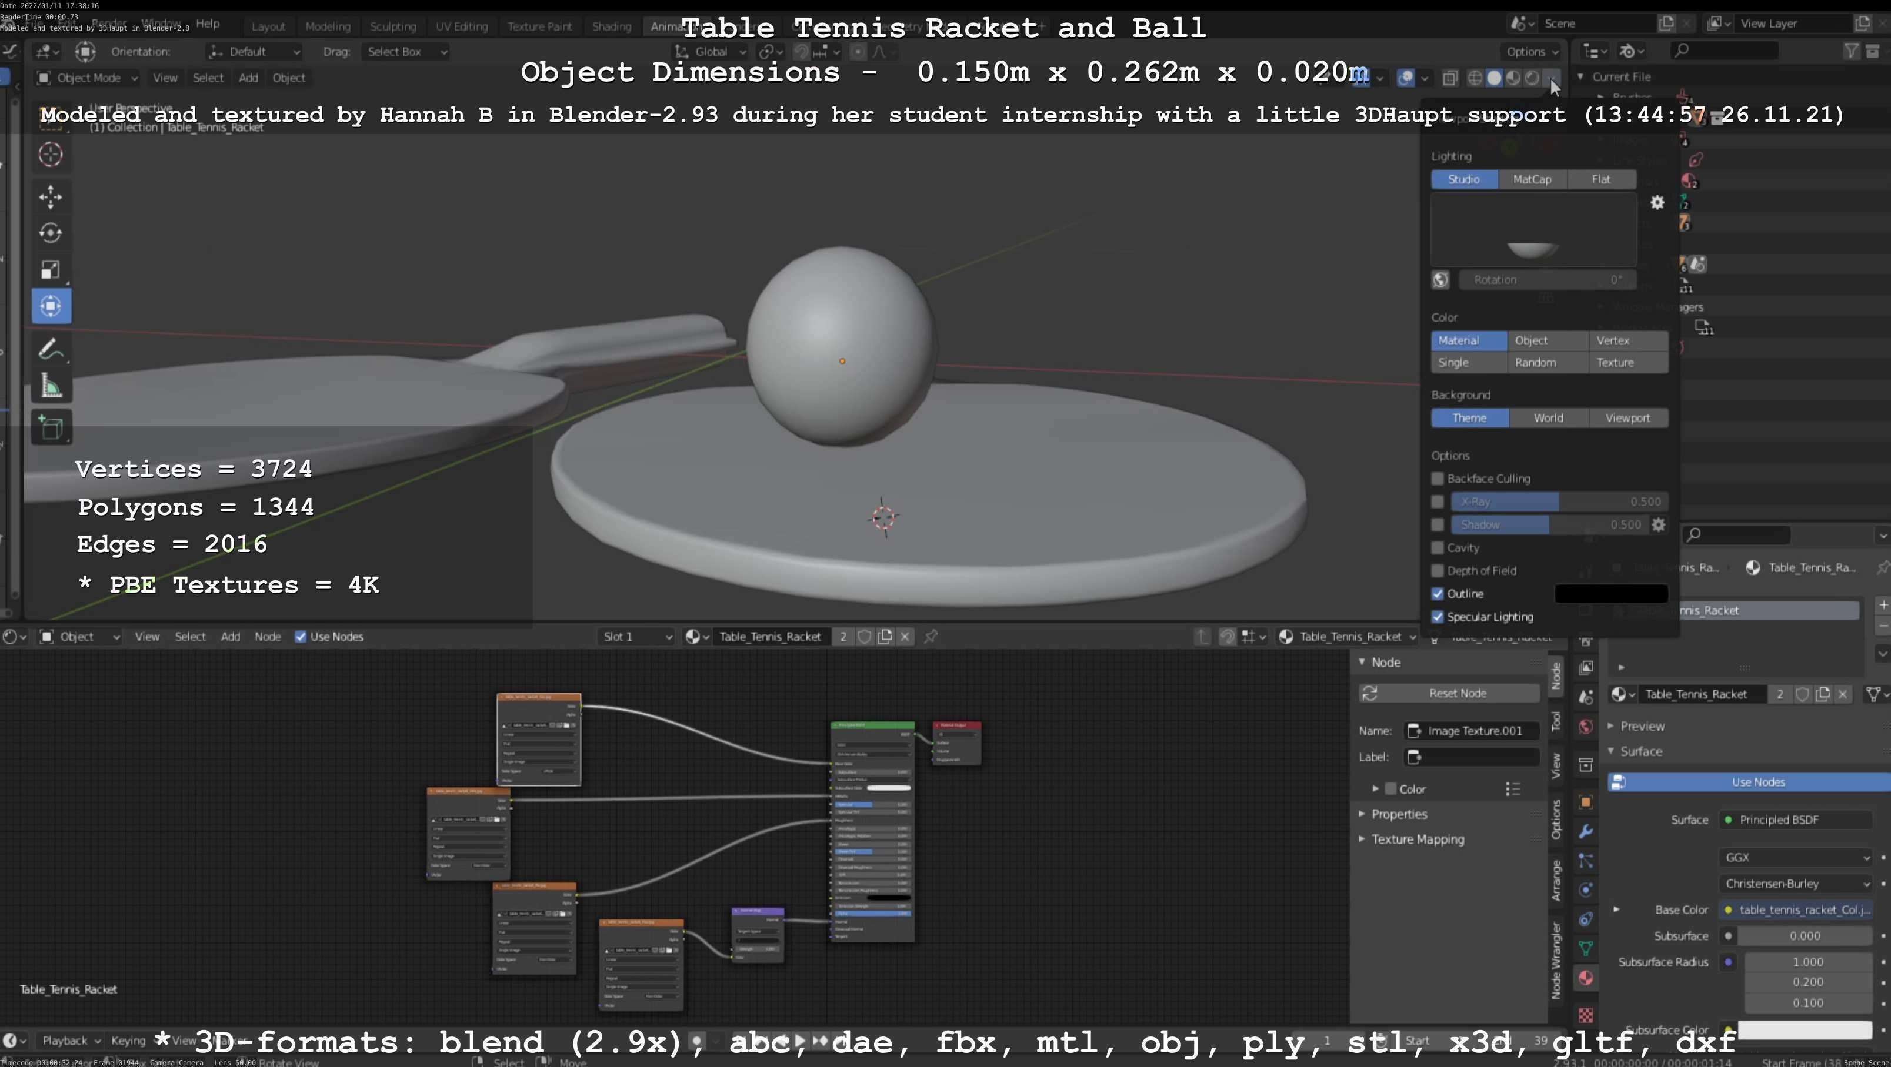Switch to UV Editing workspace tab
This screenshot has width=1891, height=1067.
(x=461, y=26)
